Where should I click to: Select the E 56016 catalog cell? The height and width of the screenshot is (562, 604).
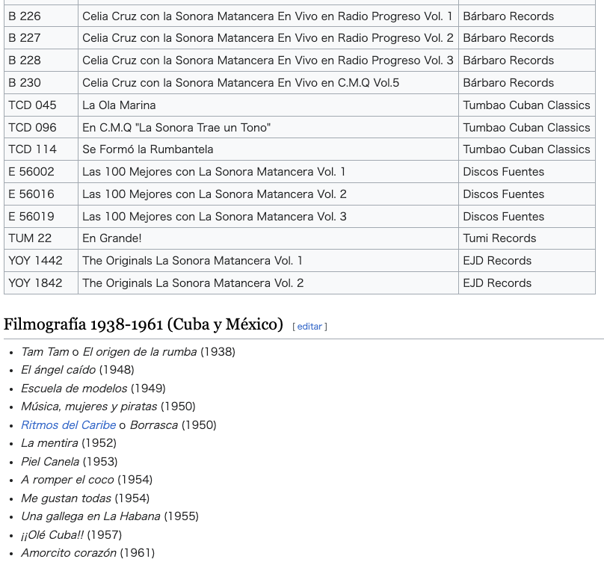(41, 194)
